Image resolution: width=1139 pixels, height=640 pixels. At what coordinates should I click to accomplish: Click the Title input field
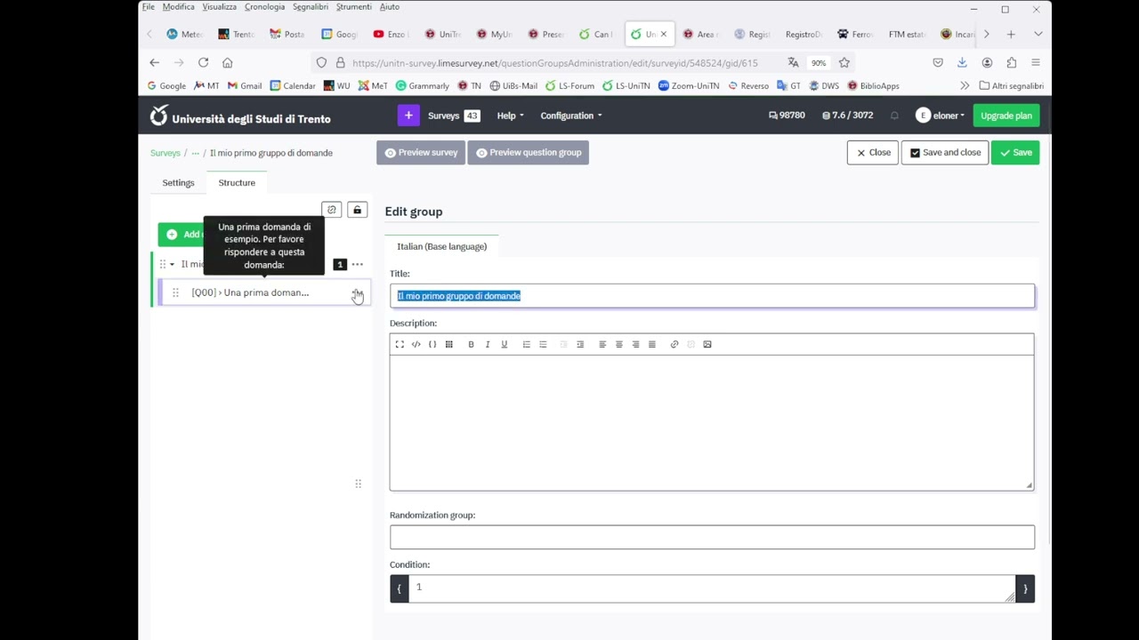[712, 296]
